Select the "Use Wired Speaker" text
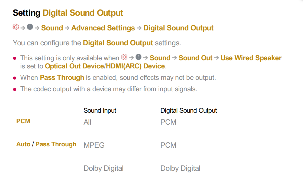The height and width of the screenshot is (180, 303). point(251,58)
